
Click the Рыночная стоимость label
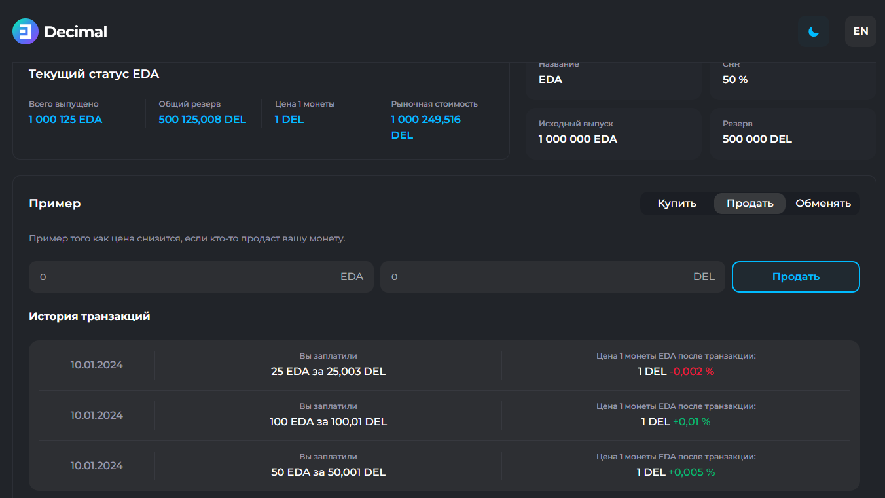(x=435, y=104)
